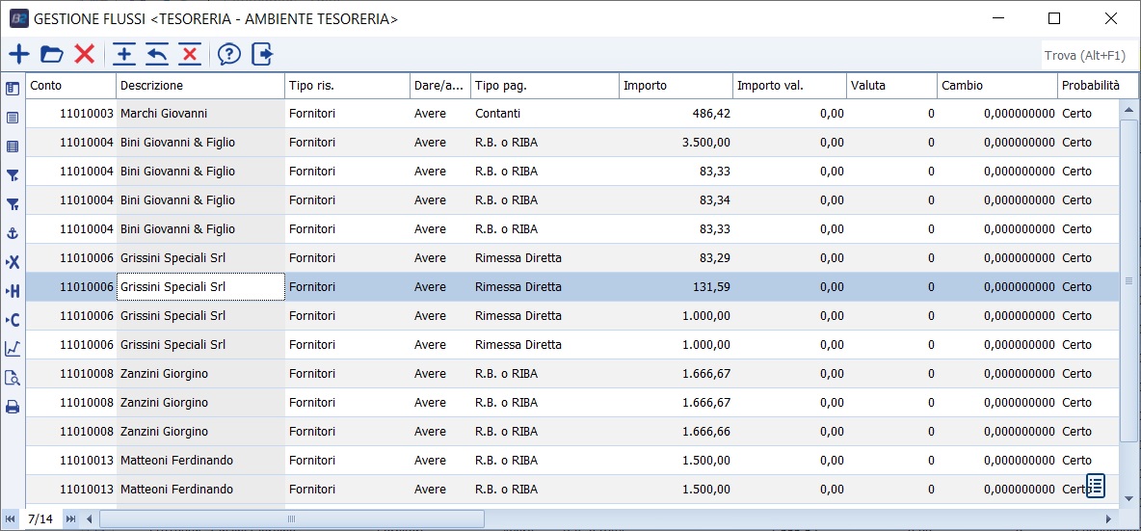This screenshot has width=1141, height=531.
Task: Open the folder icon in toolbar
Action: (x=51, y=55)
